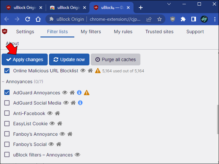219x164 pixels.
Task: Open Trusted sites tab
Action: [159, 32]
